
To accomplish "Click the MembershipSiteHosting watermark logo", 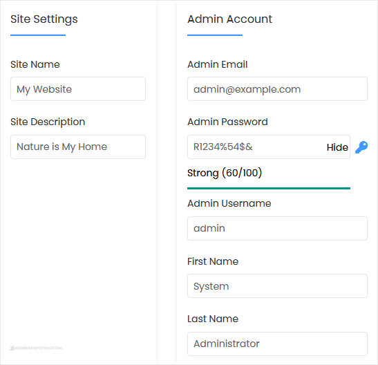I will point(37,348).
